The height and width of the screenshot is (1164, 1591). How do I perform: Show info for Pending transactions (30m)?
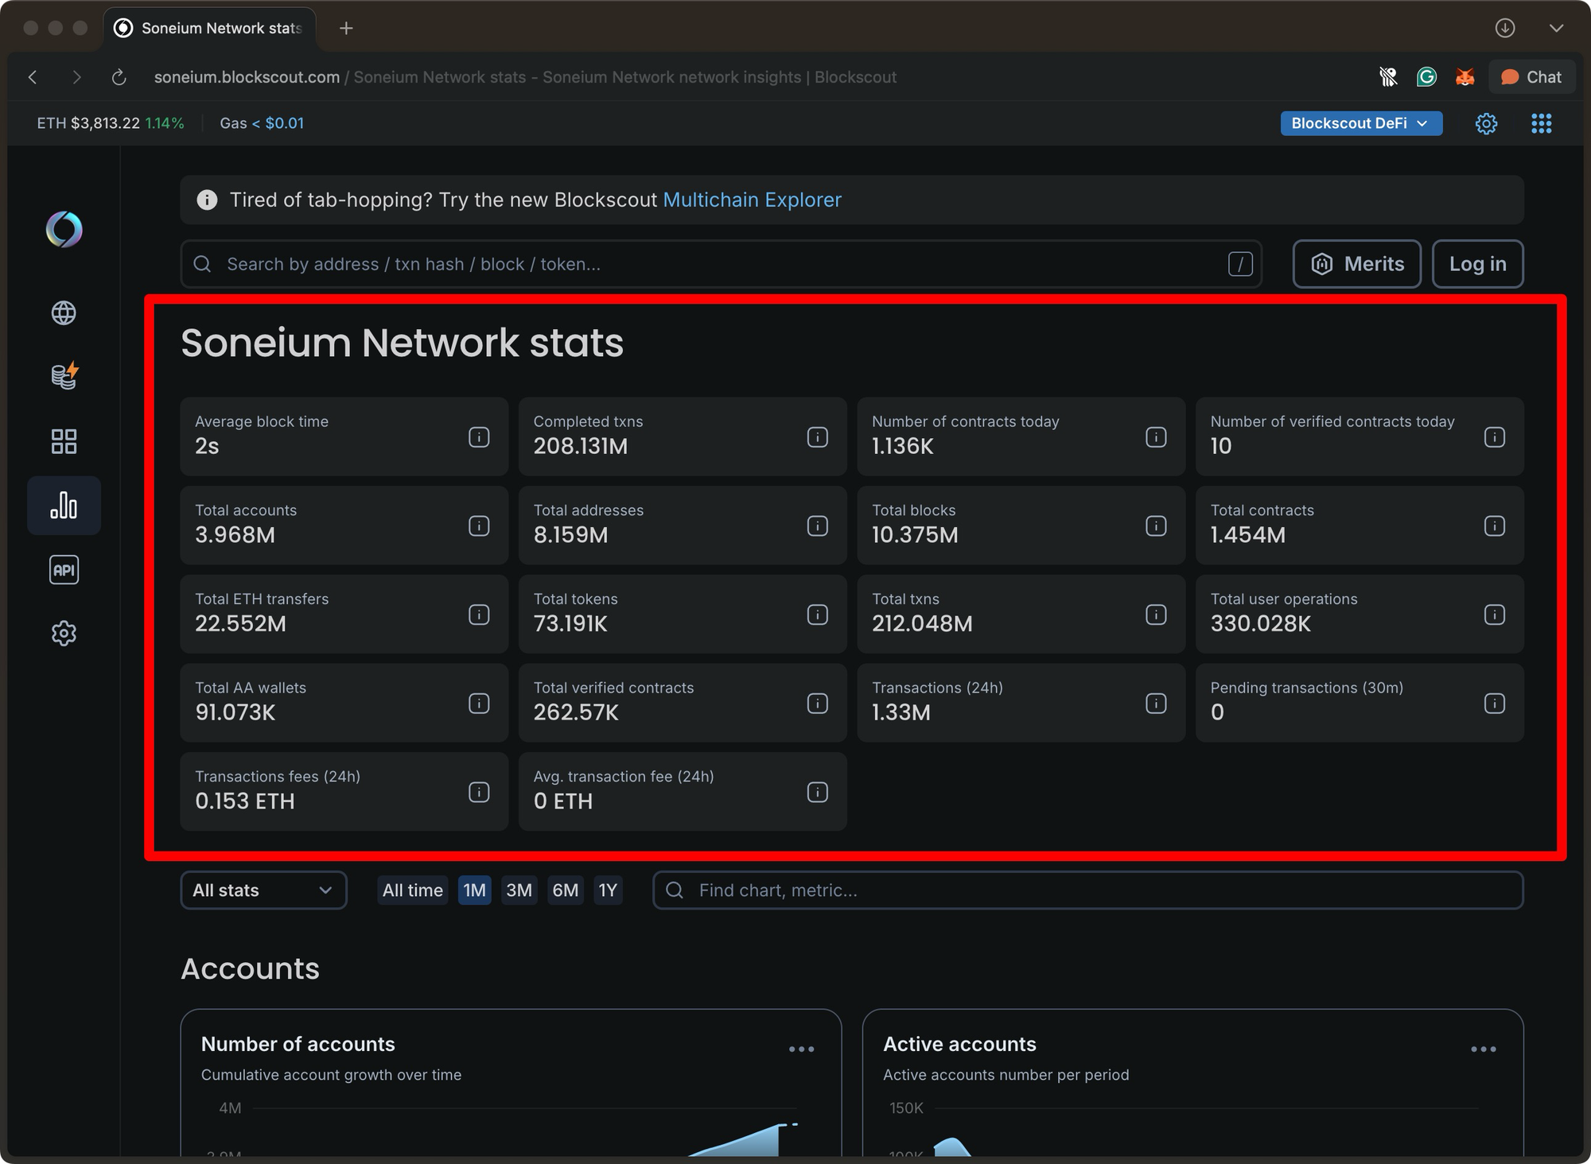[x=1495, y=704]
